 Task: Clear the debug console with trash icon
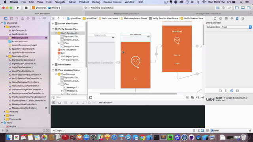[194, 131]
